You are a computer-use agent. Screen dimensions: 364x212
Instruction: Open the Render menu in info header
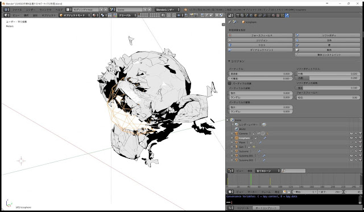31,10
